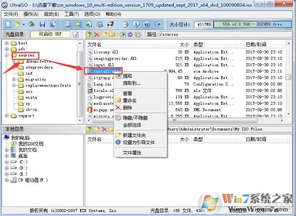
Task: Click the Exit door toolbar icon
Action: [157, 25]
